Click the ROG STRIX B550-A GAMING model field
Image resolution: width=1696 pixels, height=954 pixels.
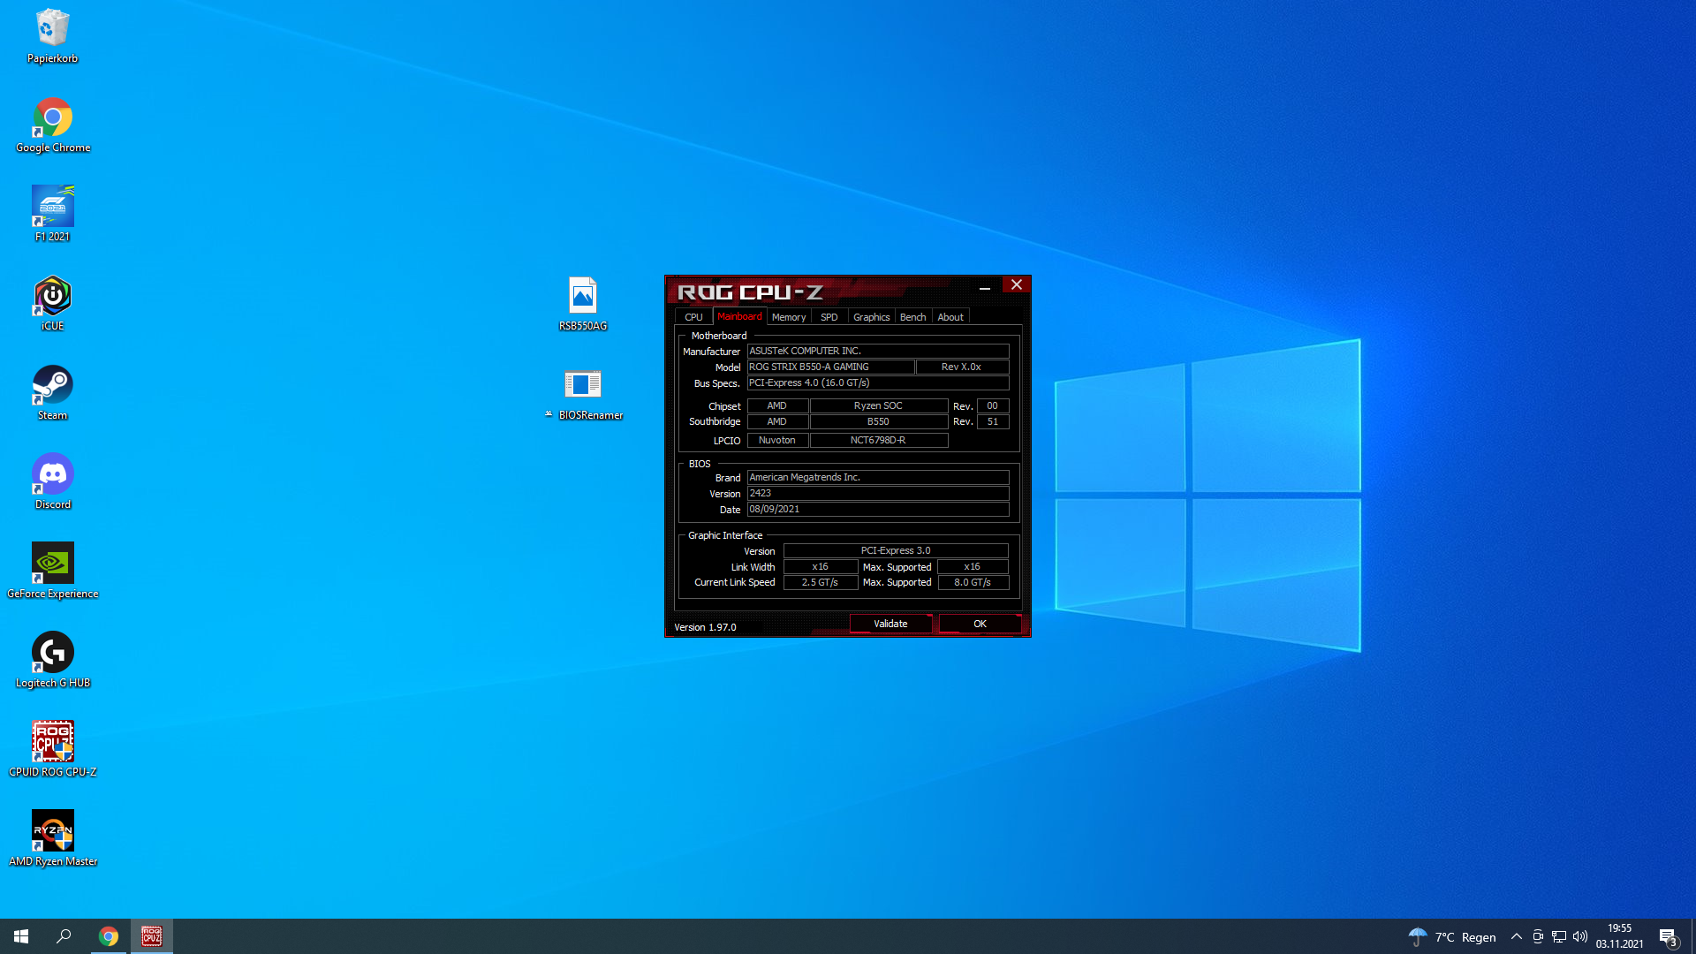click(x=830, y=367)
